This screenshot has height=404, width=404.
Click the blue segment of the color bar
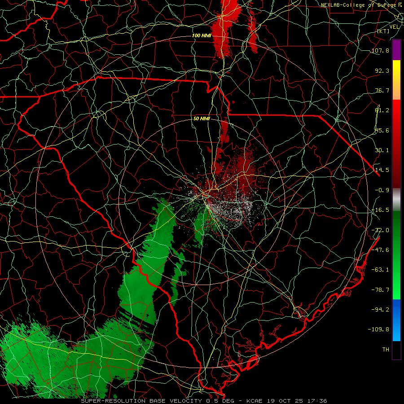pyautogui.click(x=396, y=320)
